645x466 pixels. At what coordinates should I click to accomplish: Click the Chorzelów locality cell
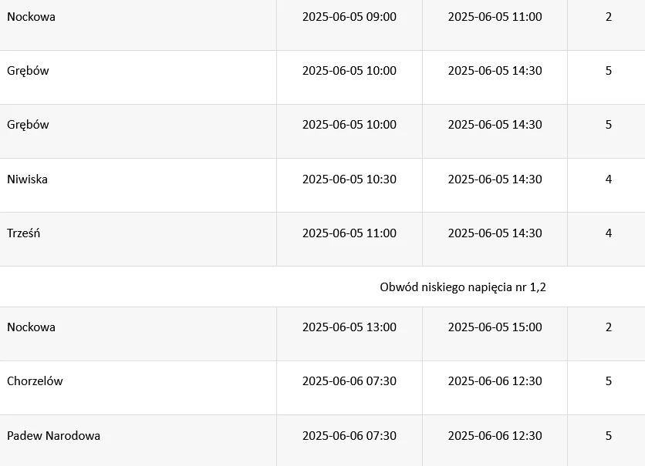pos(35,381)
